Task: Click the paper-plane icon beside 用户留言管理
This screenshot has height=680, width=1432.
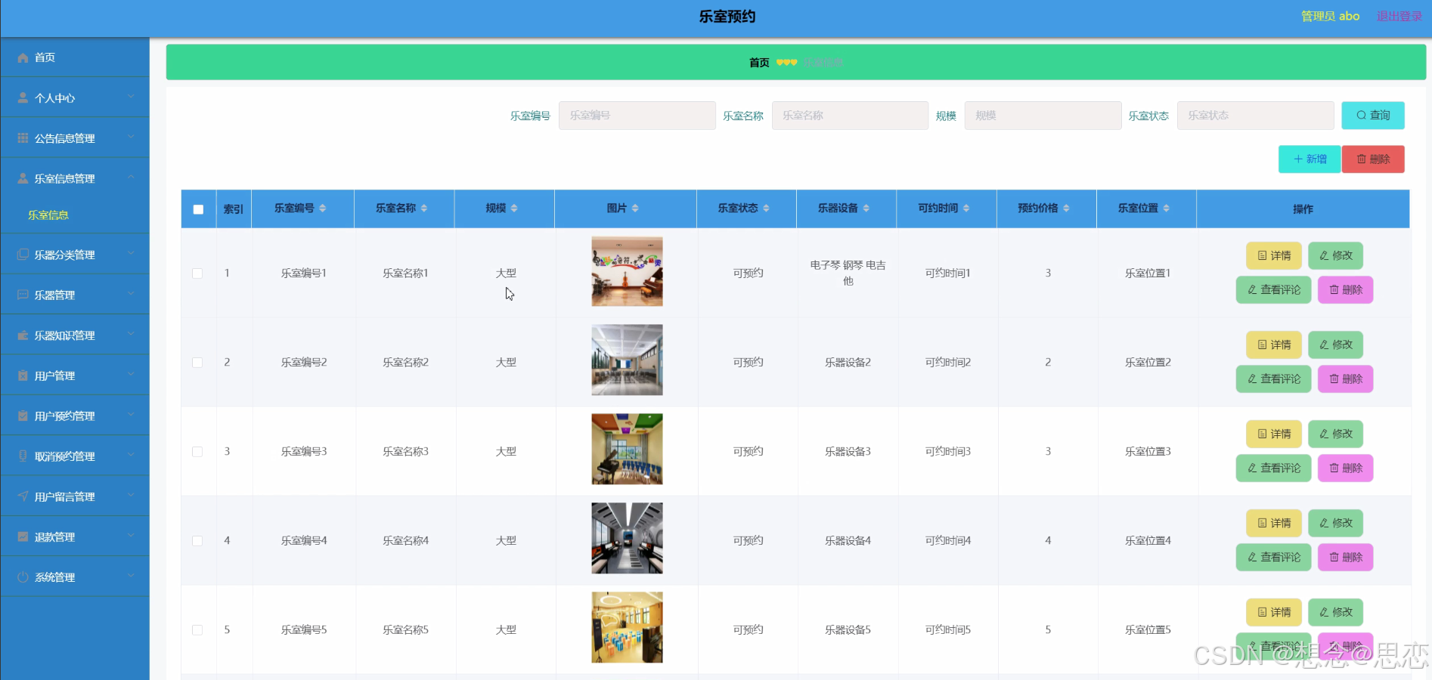Action: pos(23,496)
